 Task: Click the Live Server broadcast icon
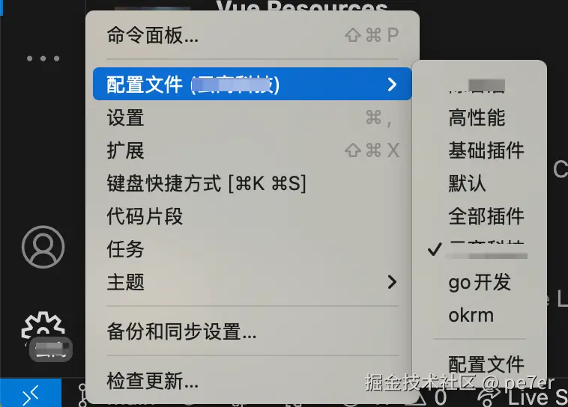[490, 396]
